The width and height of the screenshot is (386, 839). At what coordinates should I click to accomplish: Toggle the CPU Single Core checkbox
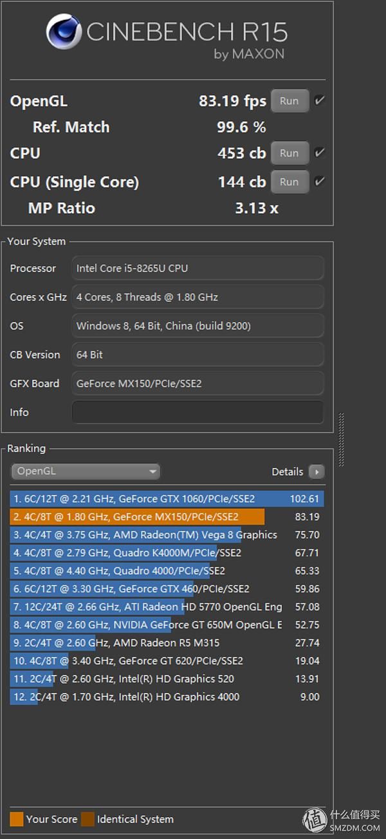coord(319,182)
